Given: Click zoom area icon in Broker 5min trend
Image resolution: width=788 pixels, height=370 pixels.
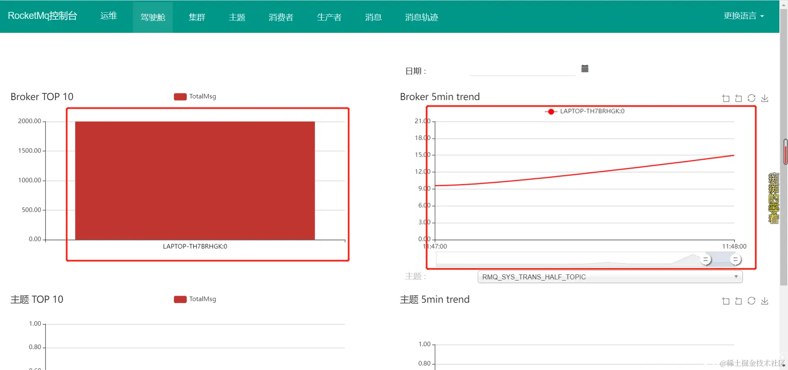Looking at the screenshot, I should click(726, 98).
